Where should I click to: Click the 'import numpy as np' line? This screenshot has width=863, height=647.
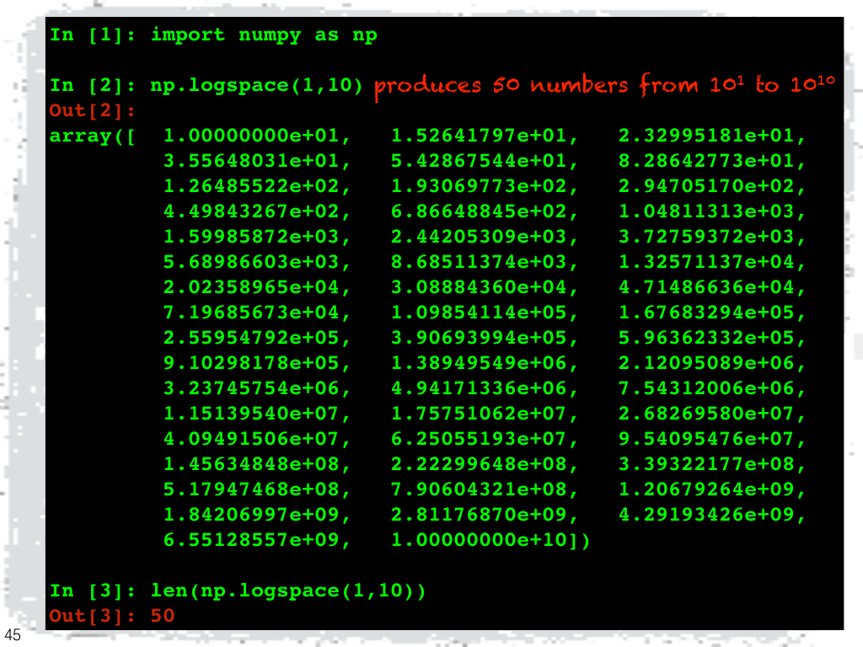[264, 35]
